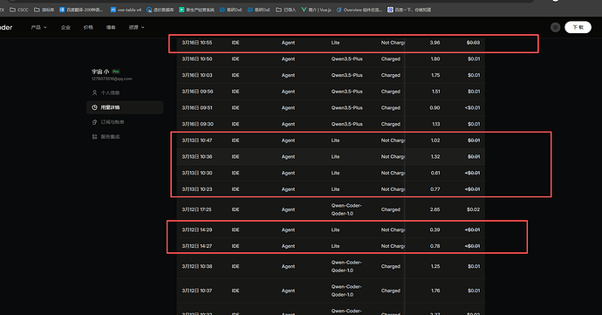Open the 已导入 bookmark folder
602x315 pixels.
tap(286, 10)
